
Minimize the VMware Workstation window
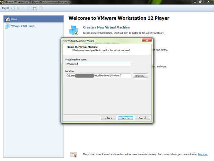(x=195, y=2)
